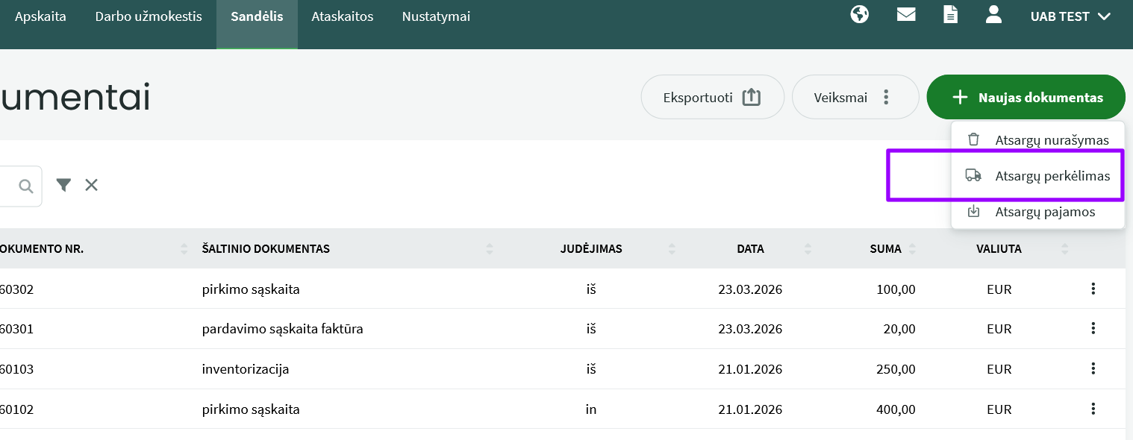Clear filters with the X icon
The image size is (1133, 440).
coord(91,185)
